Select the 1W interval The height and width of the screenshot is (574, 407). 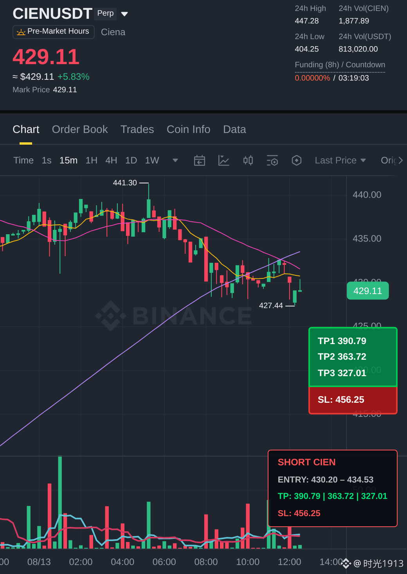pos(152,160)
